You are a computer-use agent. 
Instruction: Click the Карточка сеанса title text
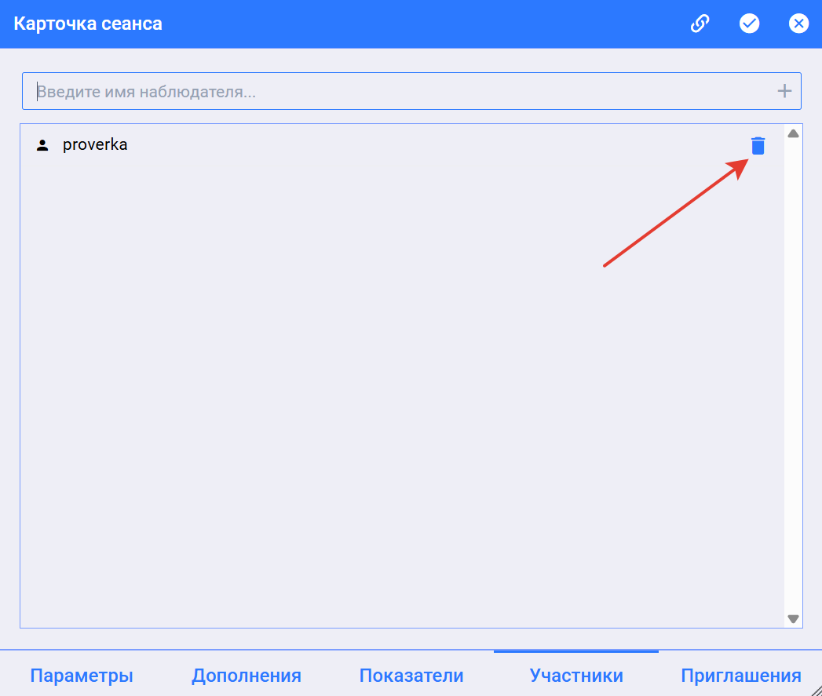pyautogui.click(x=88, y=24)
